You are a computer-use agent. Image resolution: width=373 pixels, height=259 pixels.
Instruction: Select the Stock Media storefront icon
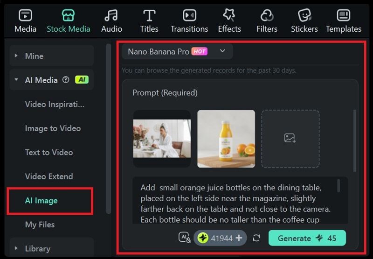(x=68, y=15)
